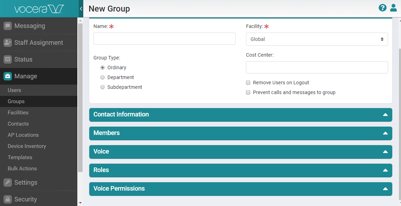Open the Facility dropdown

[317, 39]
